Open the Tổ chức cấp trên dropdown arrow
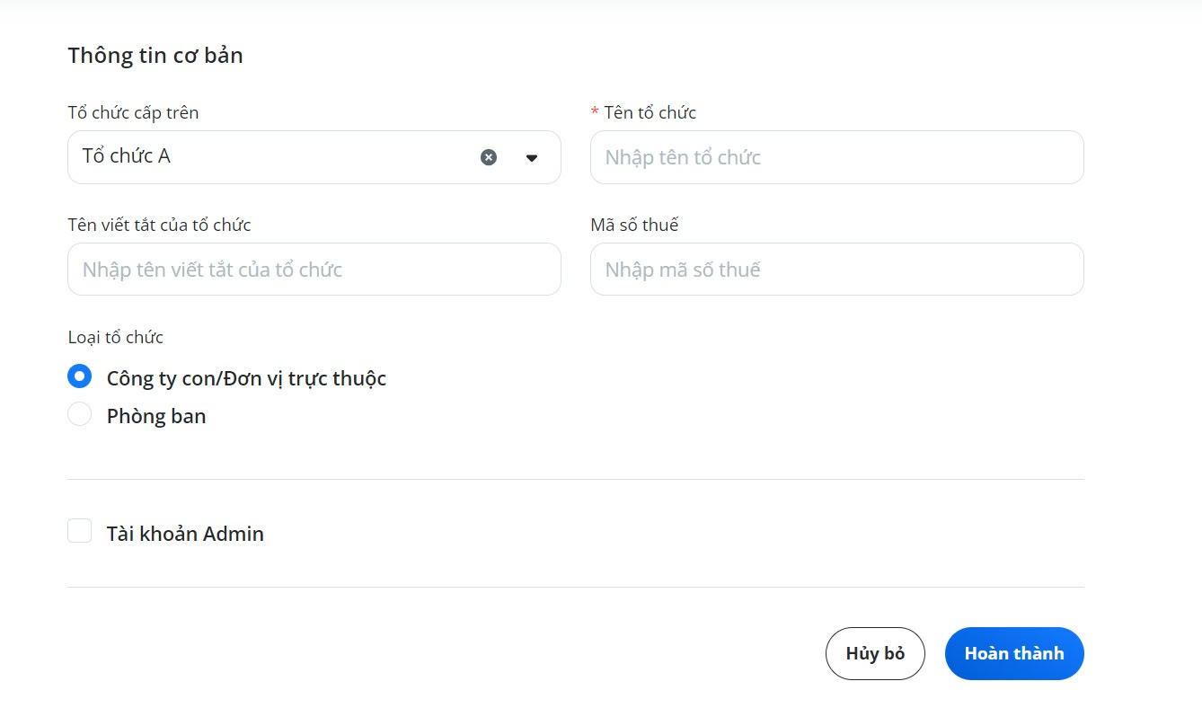Image resolution: width=1202 pixels, height=708 pixels. (532, 158)
